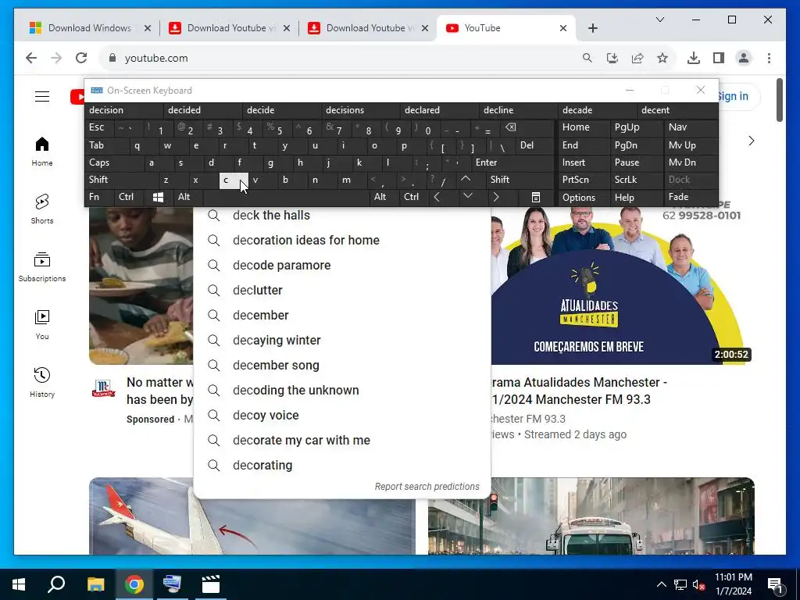Choose 'decoy voice' search suggestion
This screenshot has width=800, height=600.
342,416
